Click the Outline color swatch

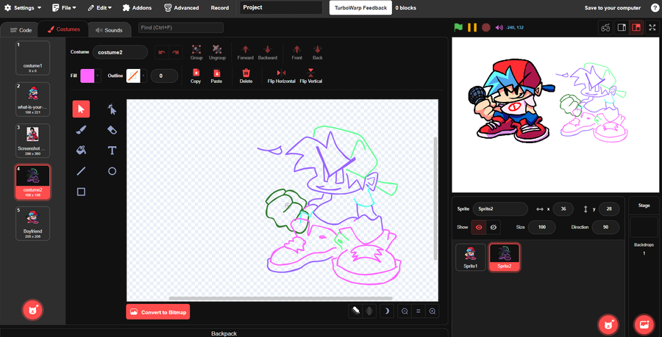tap(133, 76)
